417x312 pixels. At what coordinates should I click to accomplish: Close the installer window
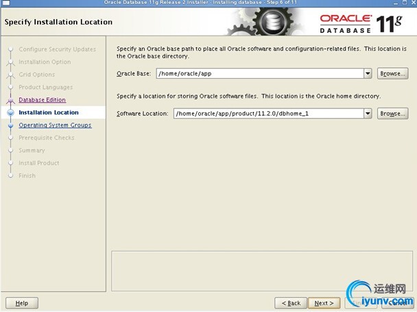tap(414, 3)
